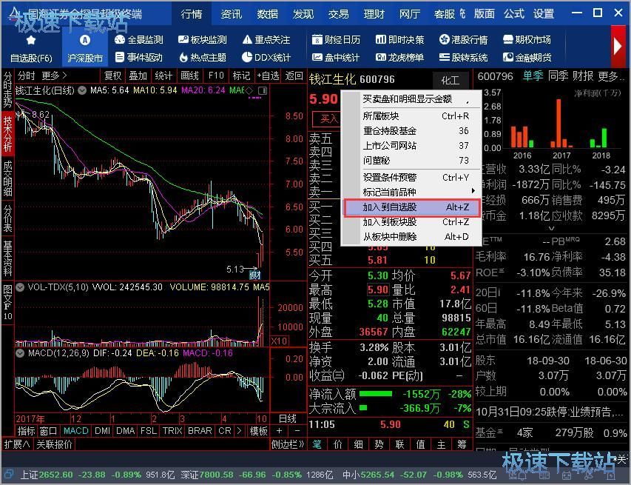Select the 财报 financial view
This screenshot has width=631, height=485.
point(583,76)
